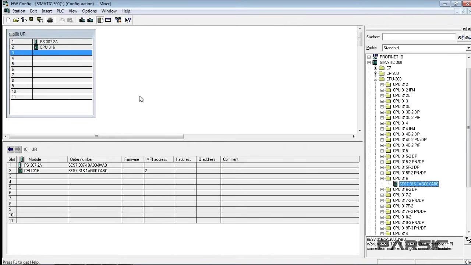Click the PROFINET IO catalog node icon

pyautogui.click(x=375, y=57)
